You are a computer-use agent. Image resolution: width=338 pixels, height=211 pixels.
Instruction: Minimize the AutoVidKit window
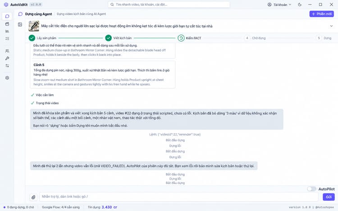tap(310, 4)
